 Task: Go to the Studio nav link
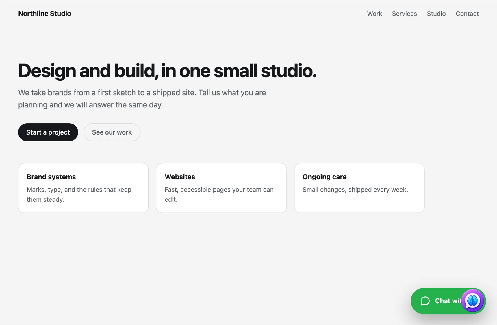pos(436,14)
